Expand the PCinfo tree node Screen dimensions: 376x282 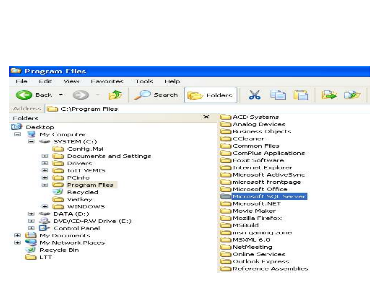point(45,178)
